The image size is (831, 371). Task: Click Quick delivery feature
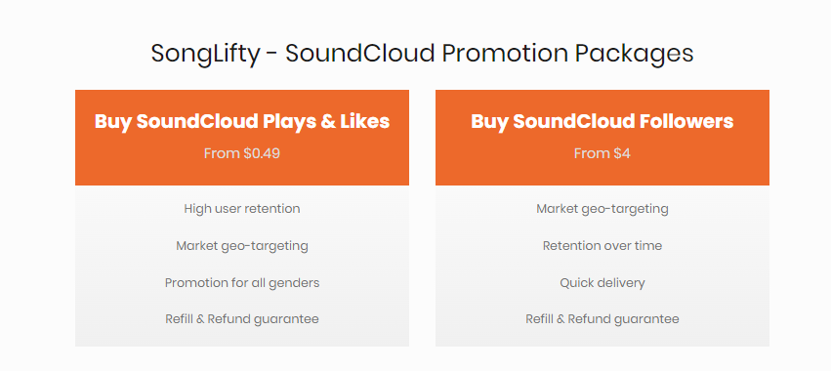[602, 283]
